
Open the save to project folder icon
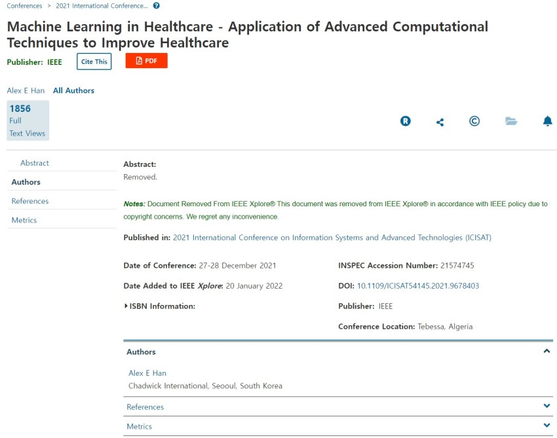click(x=511, y=121)
